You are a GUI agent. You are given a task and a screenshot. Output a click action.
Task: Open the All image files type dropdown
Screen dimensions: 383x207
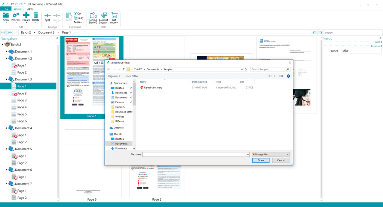(x=271, y=154)
